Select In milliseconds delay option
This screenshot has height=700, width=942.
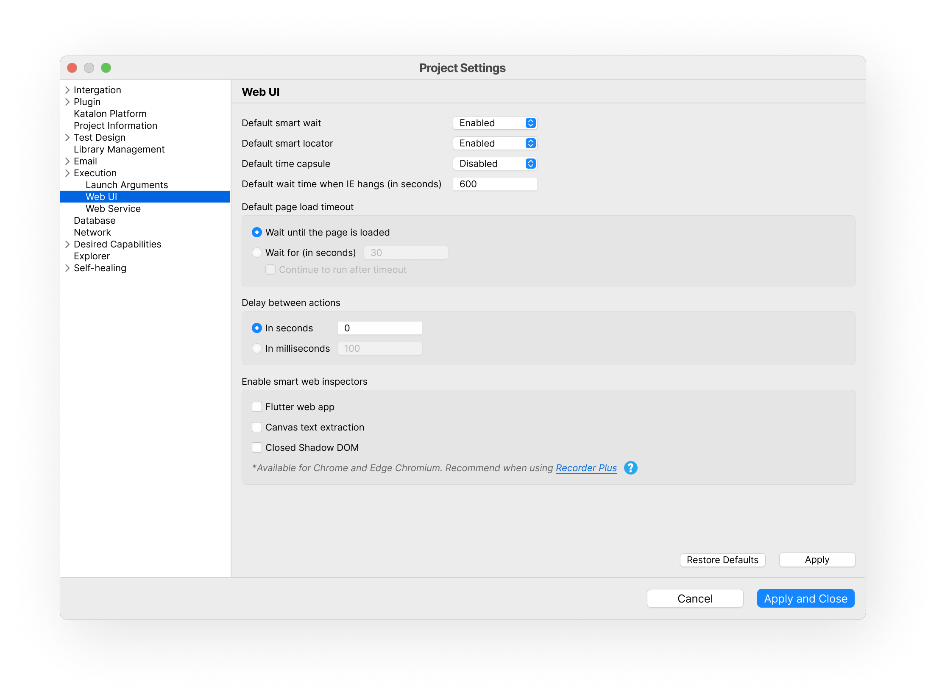[257, 348]
